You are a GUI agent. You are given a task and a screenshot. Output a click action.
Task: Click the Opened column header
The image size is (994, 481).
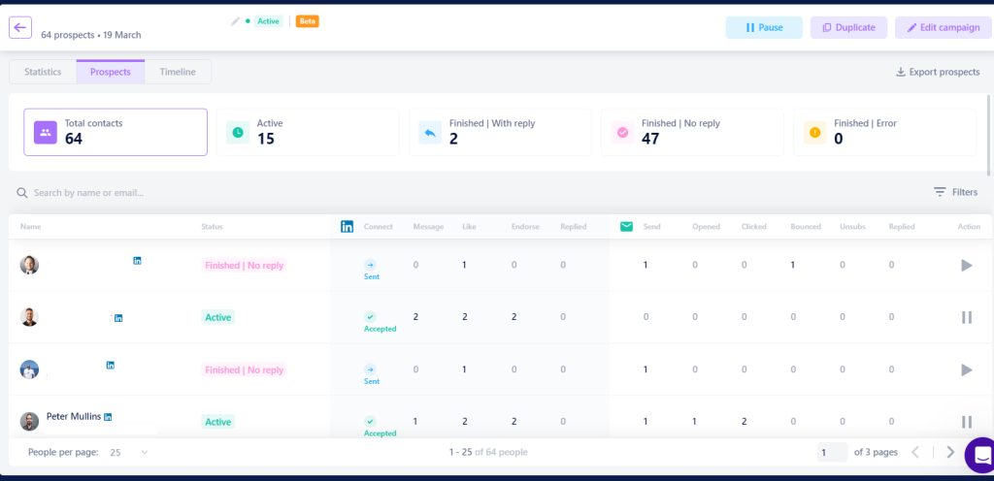[x=706, y=227]
